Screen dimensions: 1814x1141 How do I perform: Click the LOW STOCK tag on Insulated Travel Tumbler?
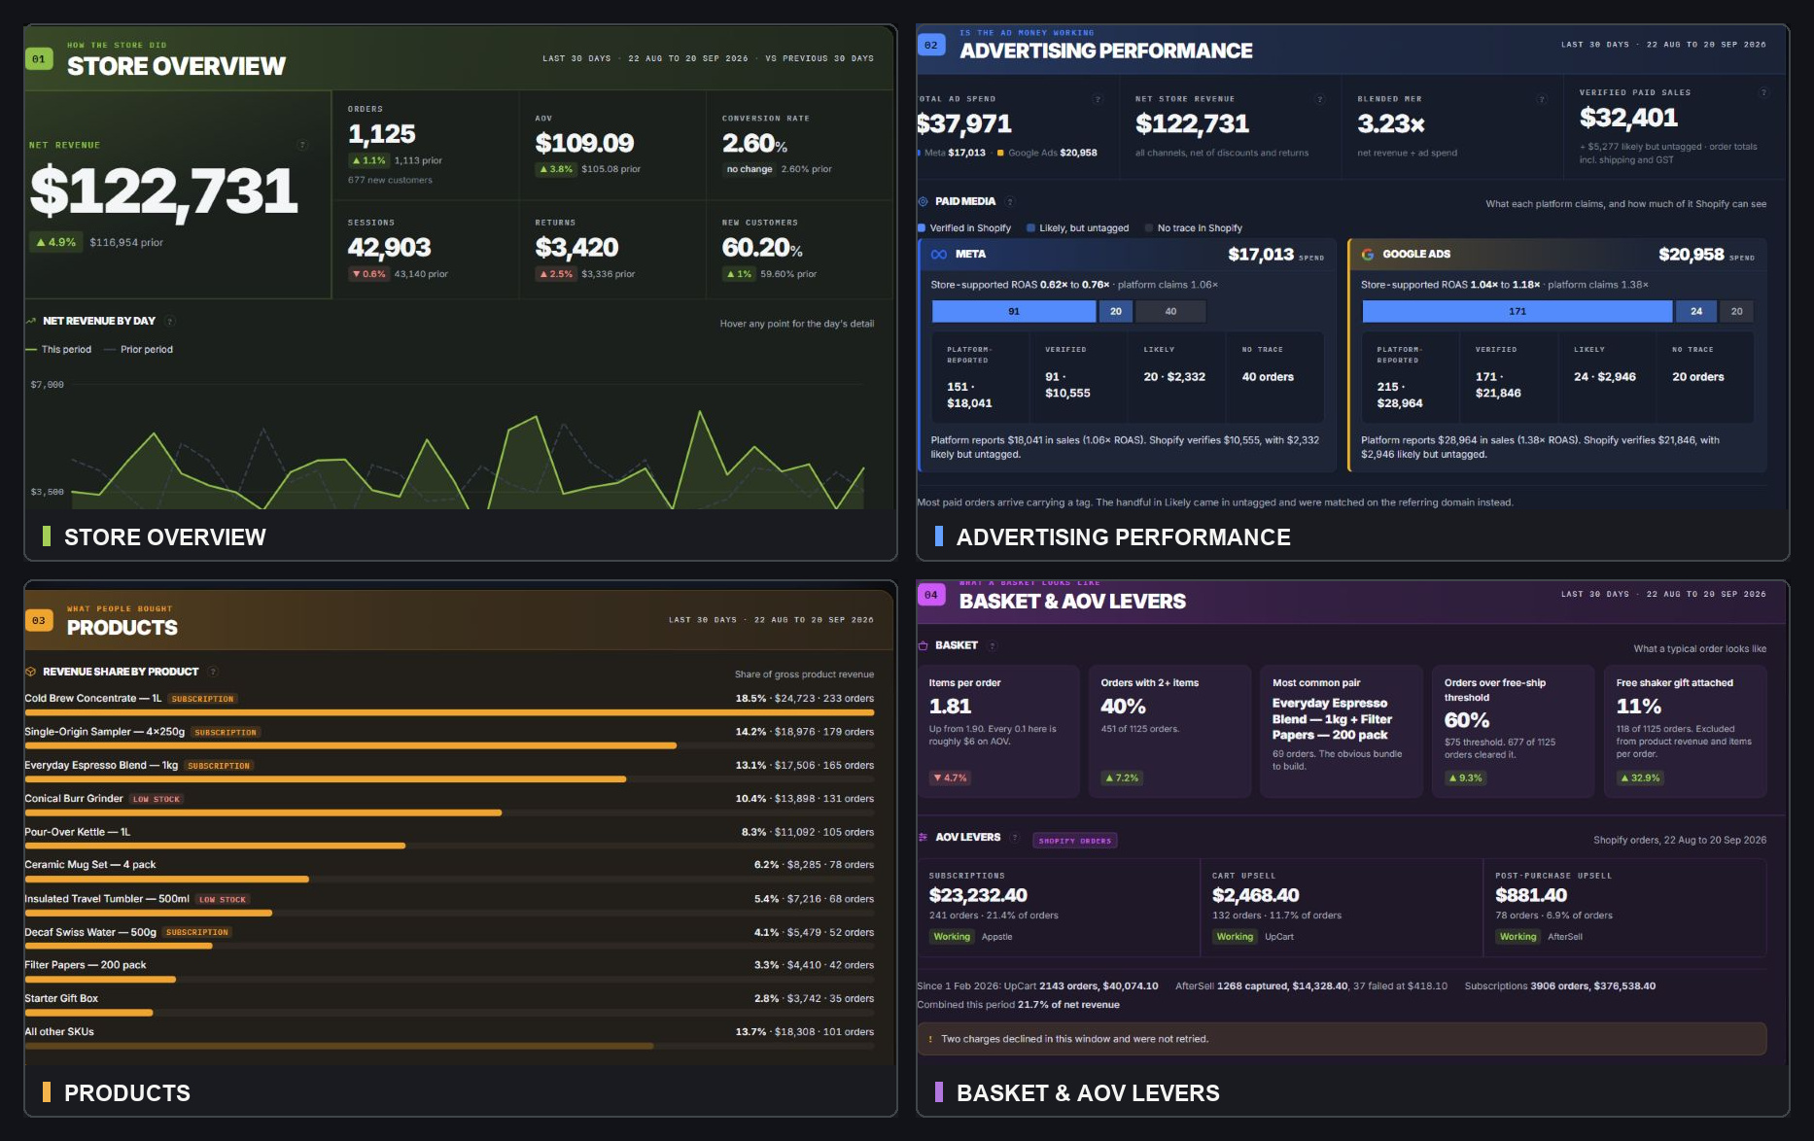(223, 900)
